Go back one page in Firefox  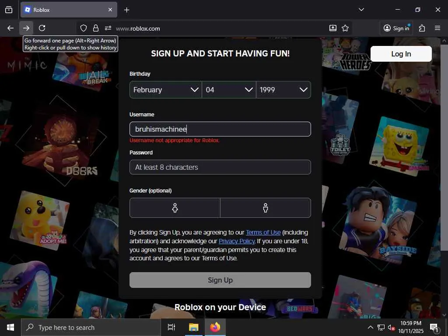point(10,28)
